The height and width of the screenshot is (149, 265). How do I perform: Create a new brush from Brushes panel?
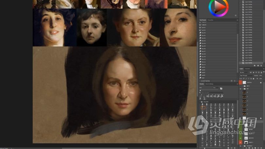click(x=232, y=148)
